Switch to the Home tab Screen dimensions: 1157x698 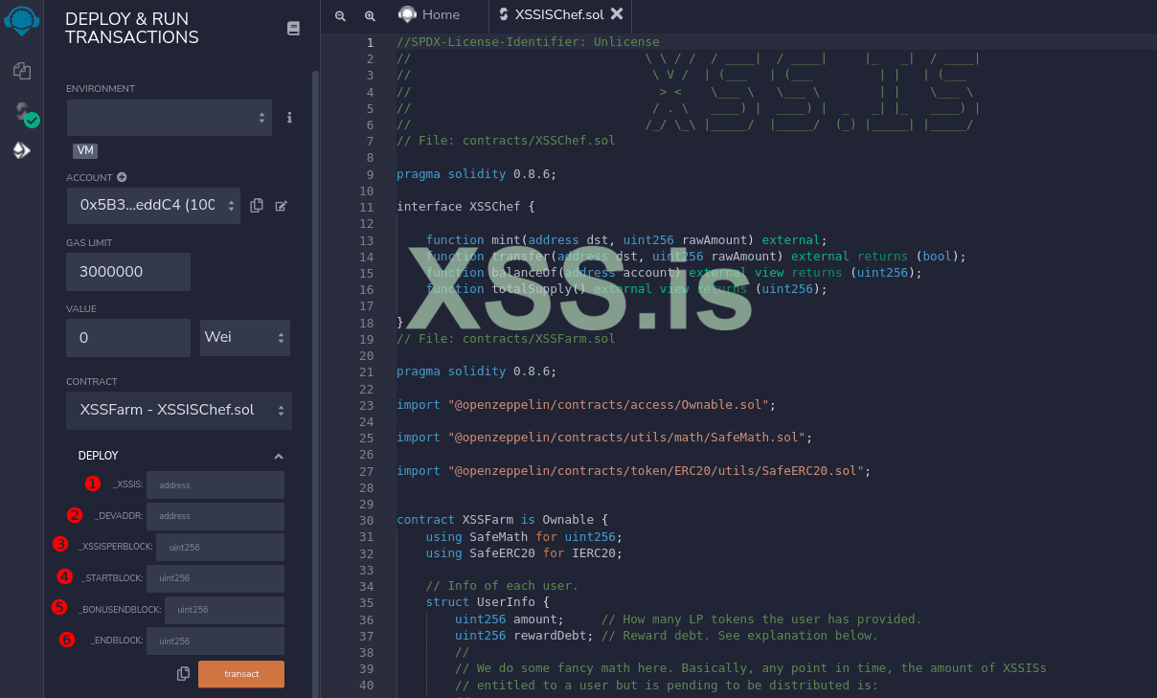[430, 14]
